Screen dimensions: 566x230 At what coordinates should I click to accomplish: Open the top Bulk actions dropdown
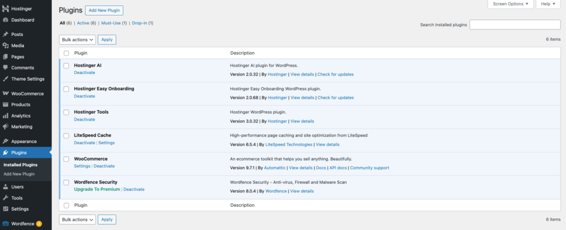click(x=77, y=40)
